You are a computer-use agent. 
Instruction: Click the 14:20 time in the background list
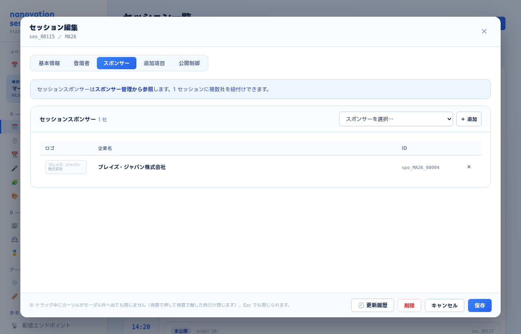(141, 327)
